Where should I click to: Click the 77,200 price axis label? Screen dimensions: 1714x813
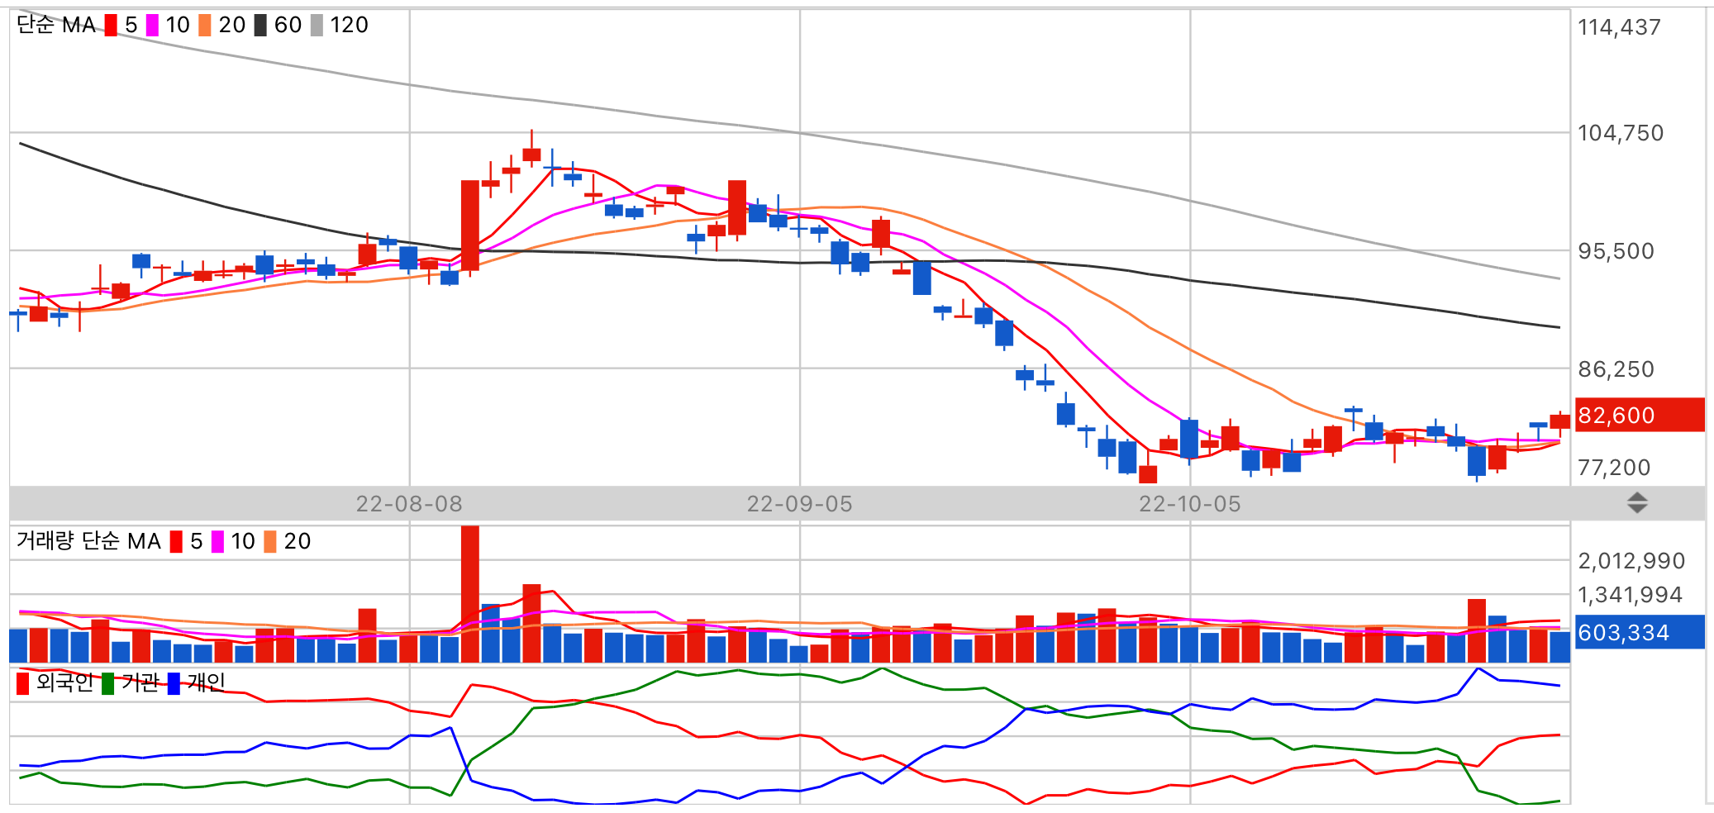1614,468
